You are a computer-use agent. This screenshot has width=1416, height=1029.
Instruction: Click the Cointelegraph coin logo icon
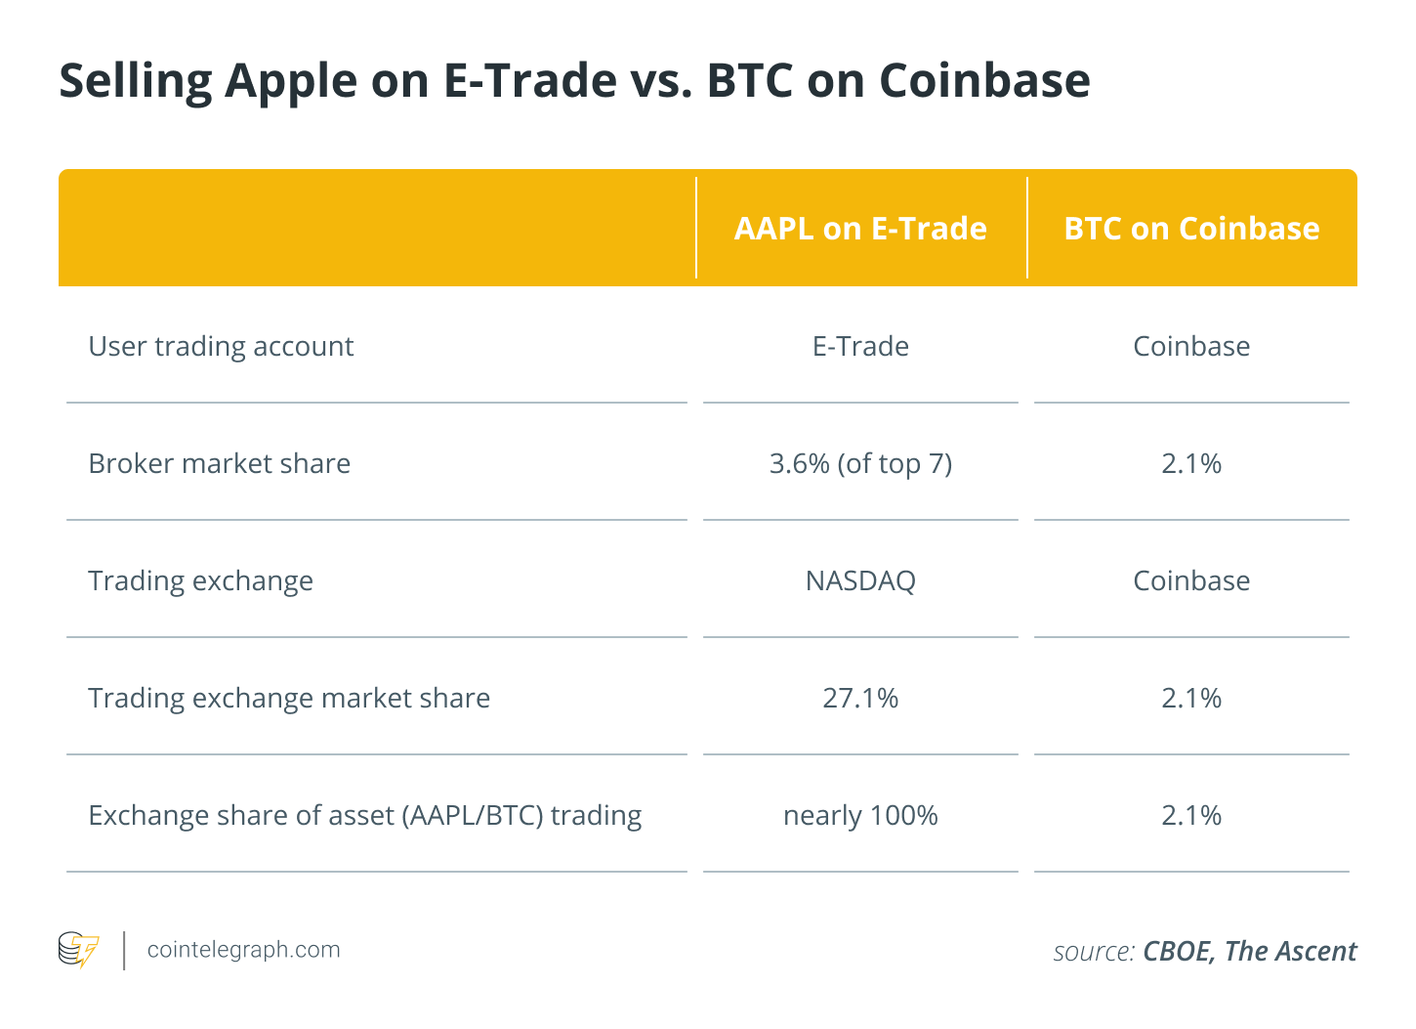78,950
